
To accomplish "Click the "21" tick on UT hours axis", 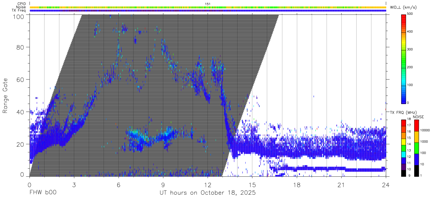I will [x=341, y=184].
